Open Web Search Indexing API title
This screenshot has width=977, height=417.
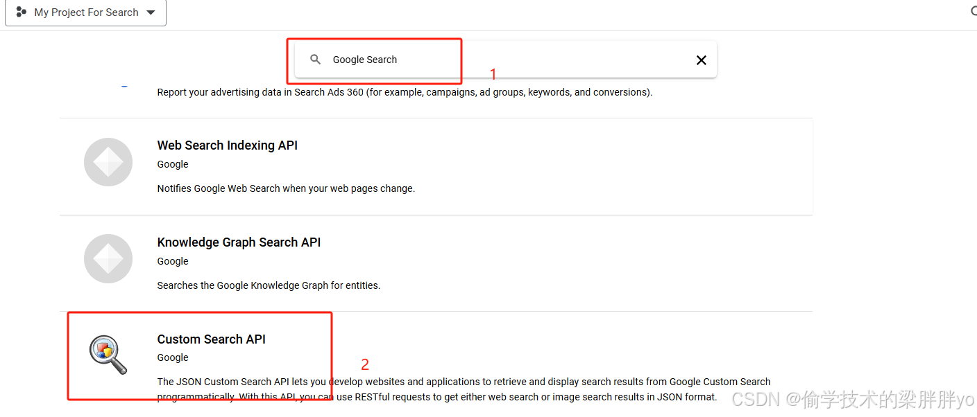click(x=228, y=145)
